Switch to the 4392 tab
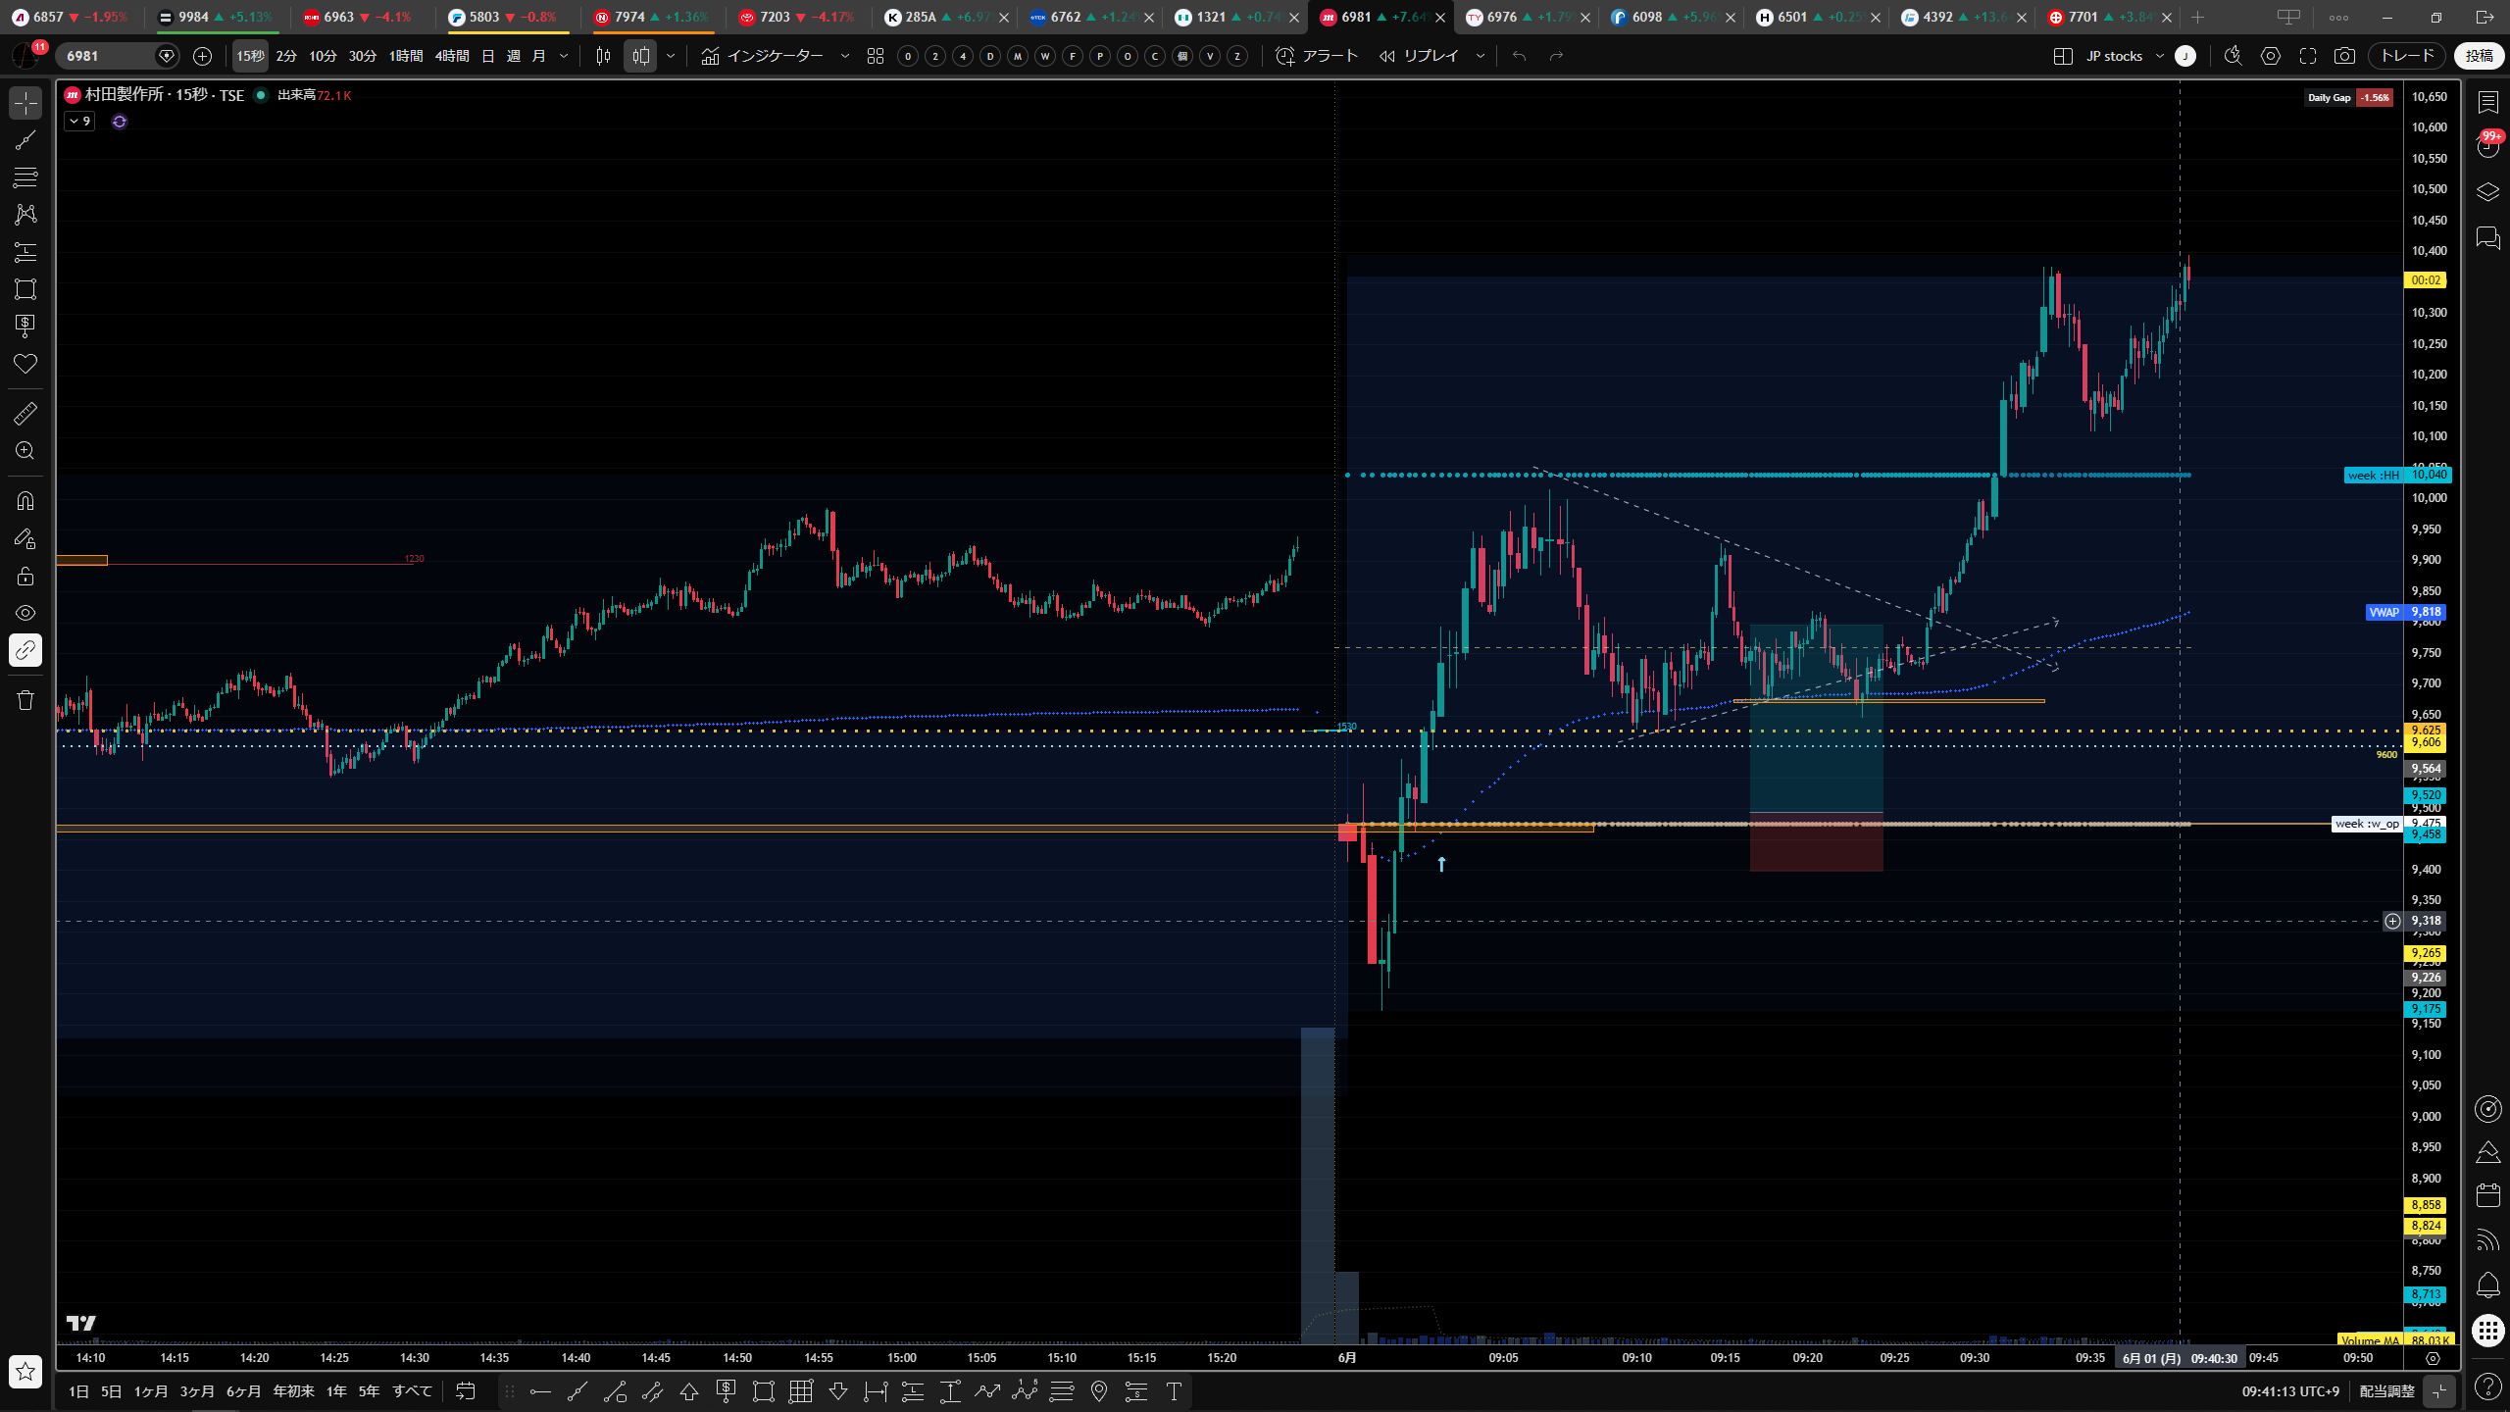 click(1960, 18)
